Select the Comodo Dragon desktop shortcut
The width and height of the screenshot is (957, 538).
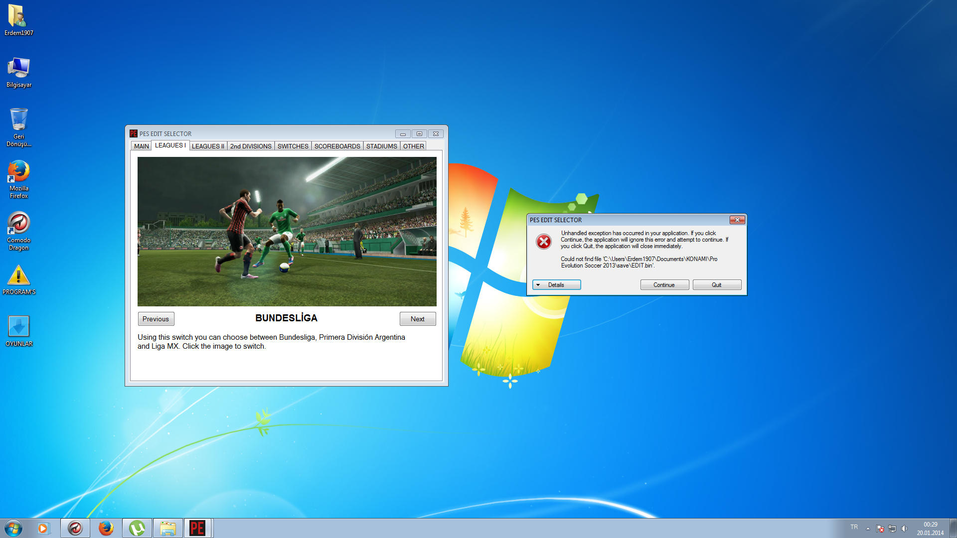coord(18,231)
